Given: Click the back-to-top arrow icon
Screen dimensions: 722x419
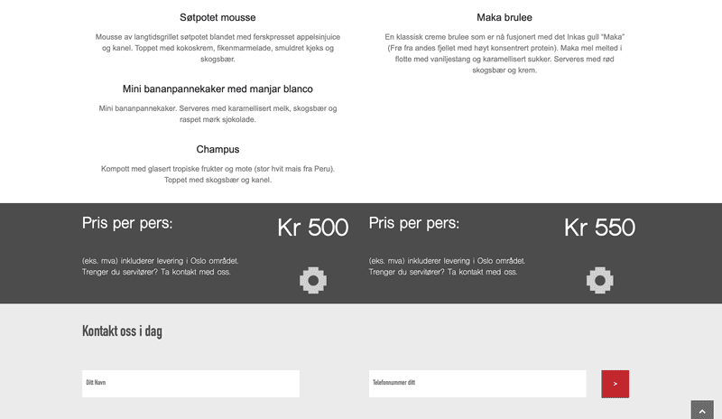Looking at the screenshot, I should pos(702,410).
